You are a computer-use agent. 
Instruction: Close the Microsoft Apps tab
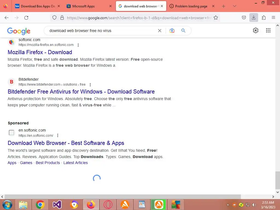click(110, 6)
